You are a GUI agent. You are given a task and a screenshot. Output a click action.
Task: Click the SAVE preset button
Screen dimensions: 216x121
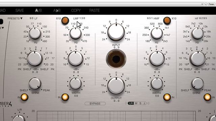coord(20,10)
